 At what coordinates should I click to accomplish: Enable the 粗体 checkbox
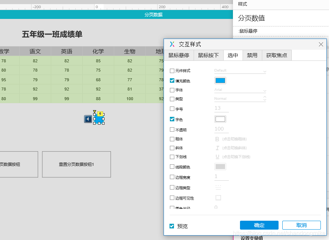[172, 139]
